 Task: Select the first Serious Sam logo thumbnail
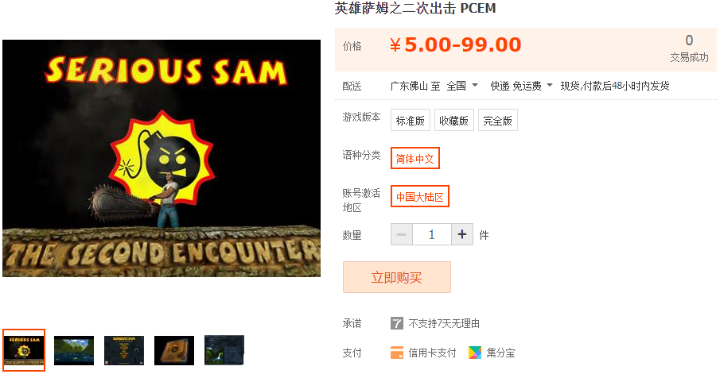pyautogui.click(x=24, y=350)
